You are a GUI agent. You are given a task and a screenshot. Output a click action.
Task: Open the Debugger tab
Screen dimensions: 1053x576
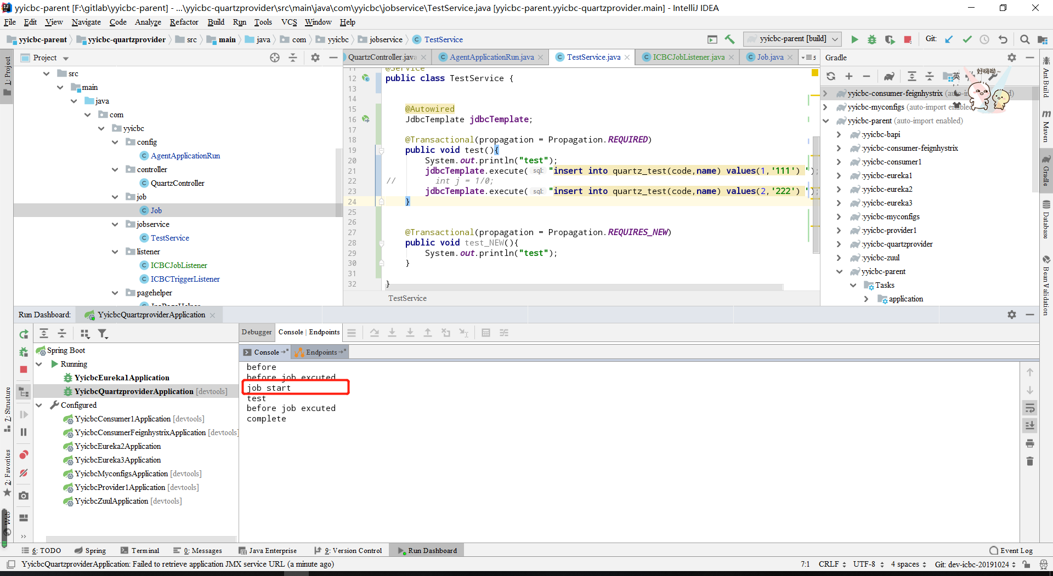tap(257, 332)
